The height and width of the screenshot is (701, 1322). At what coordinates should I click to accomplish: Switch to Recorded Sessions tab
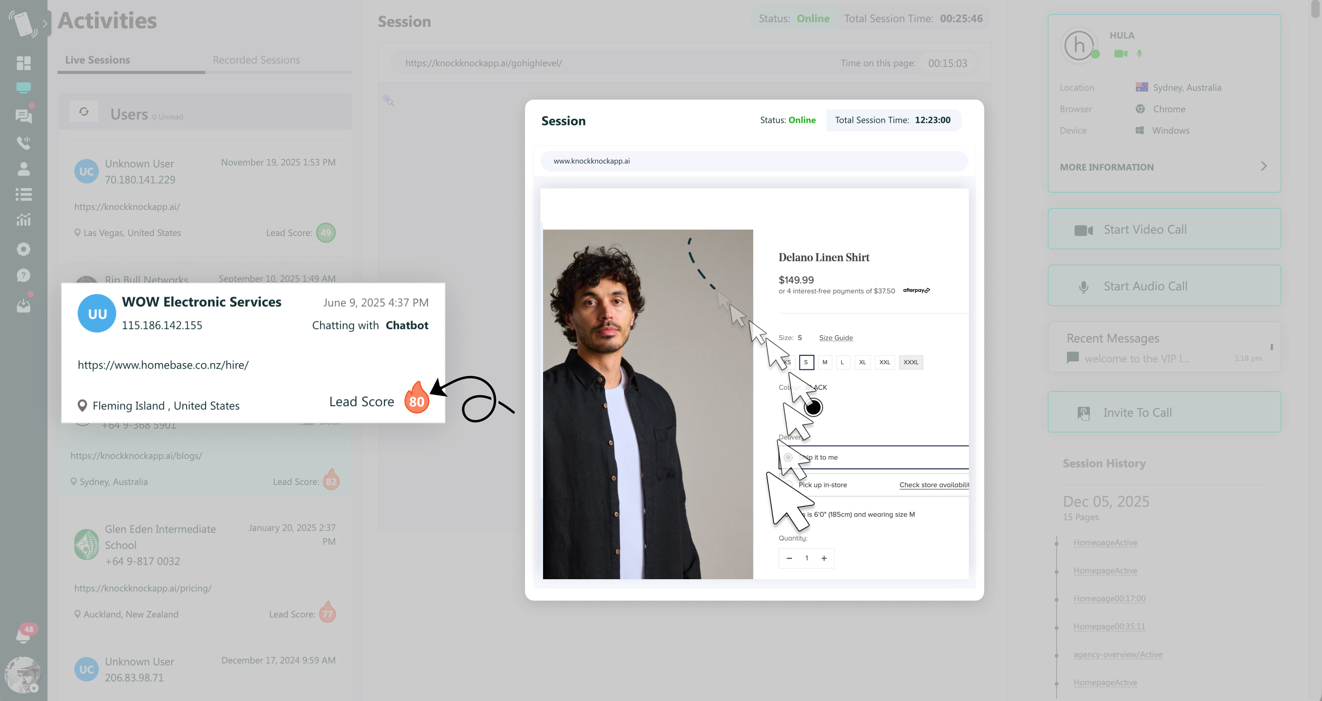tap(256, 60)
